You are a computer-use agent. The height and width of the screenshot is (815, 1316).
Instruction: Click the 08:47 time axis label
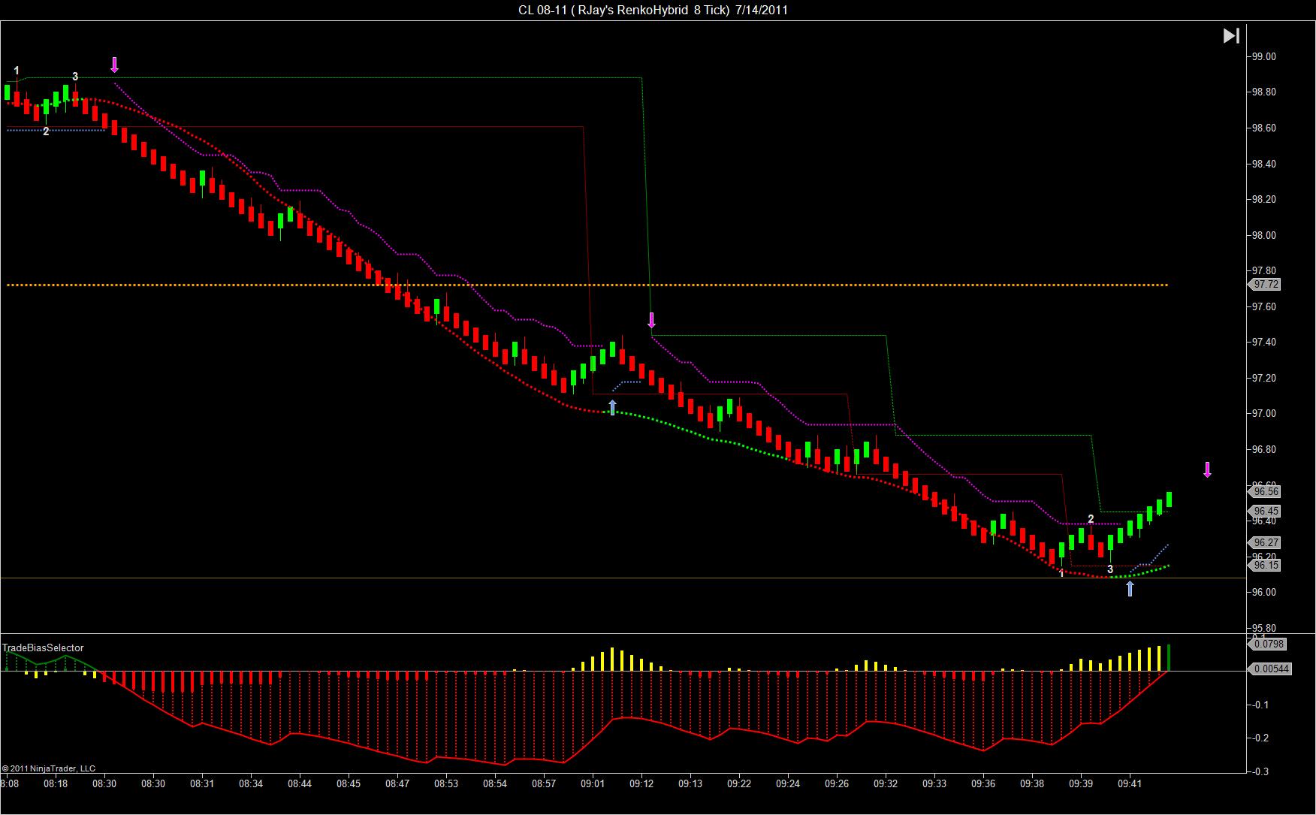pos(397,784)
